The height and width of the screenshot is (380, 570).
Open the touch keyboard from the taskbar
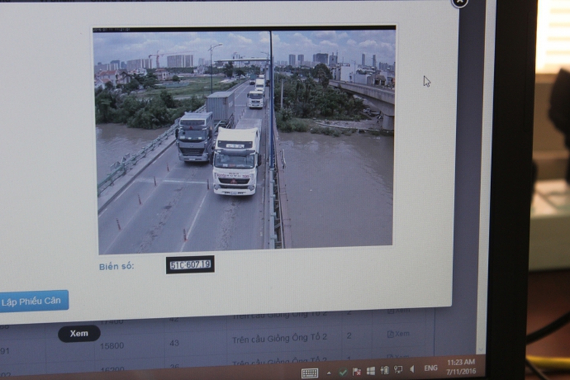coord(310,373)
